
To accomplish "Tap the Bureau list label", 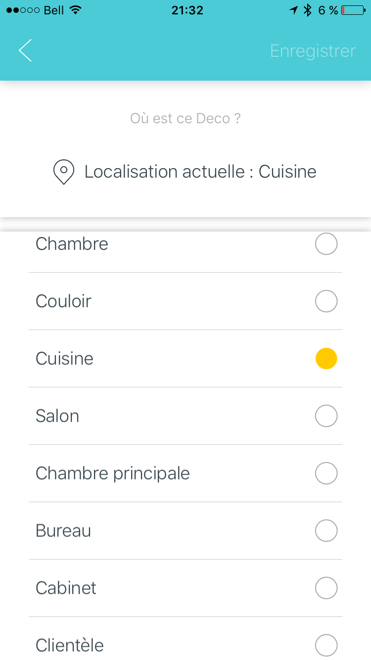I will pos(63,531).
